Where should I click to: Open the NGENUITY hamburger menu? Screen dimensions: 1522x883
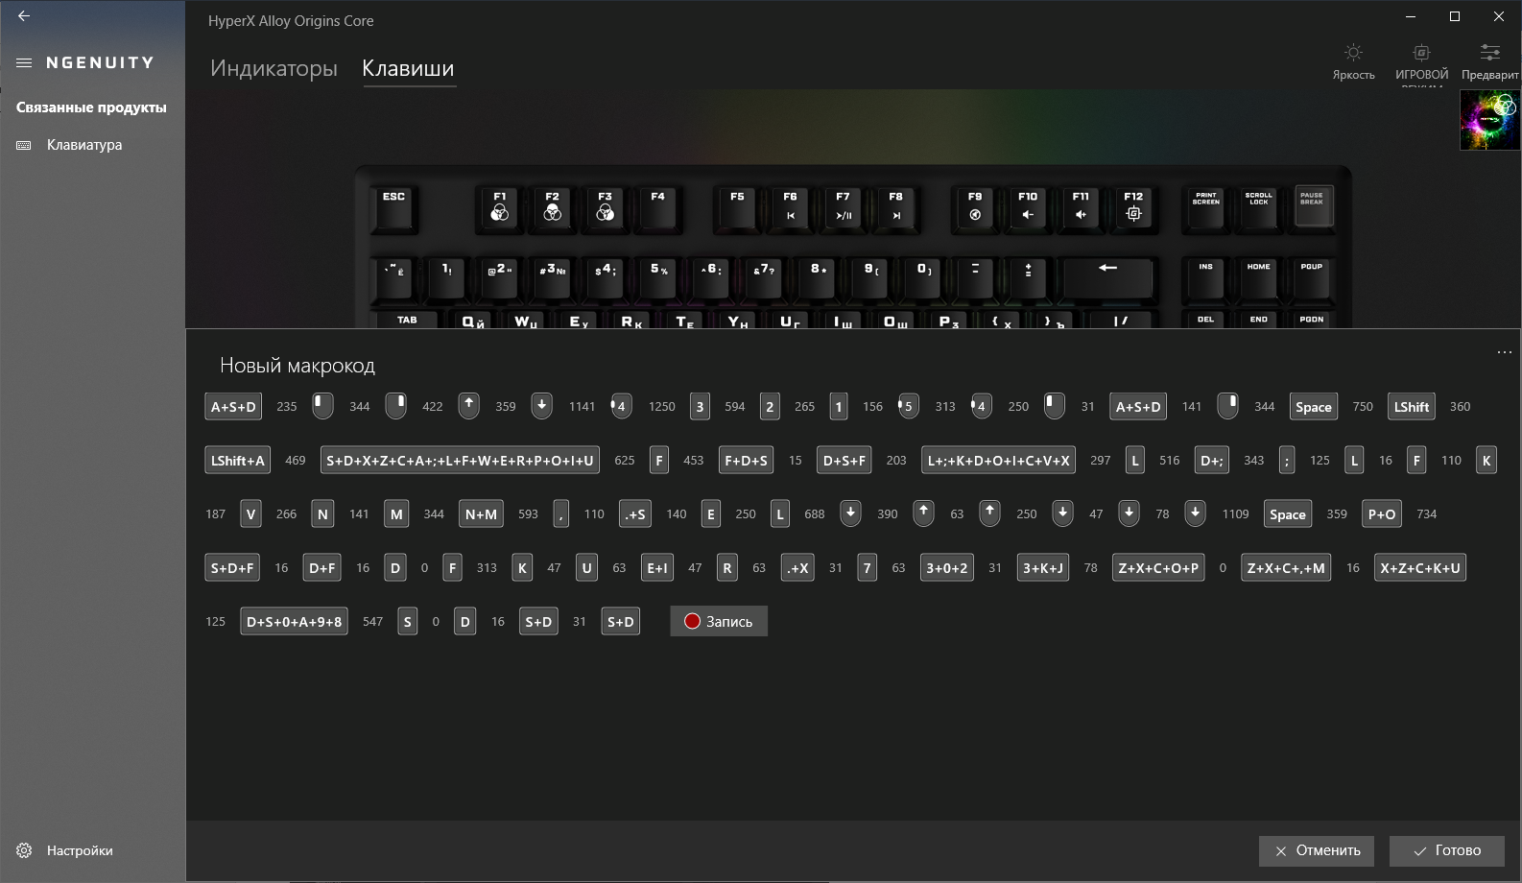point(24,62)
